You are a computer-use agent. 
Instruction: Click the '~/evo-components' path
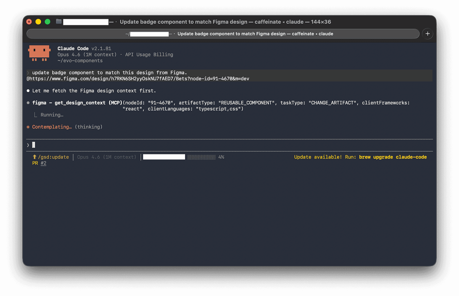pyautogui.click(x=80, y=61)
